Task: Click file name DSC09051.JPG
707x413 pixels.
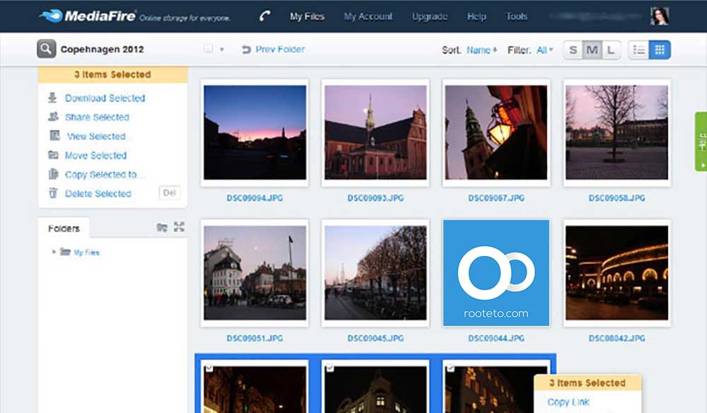Action: pos(255,338)
